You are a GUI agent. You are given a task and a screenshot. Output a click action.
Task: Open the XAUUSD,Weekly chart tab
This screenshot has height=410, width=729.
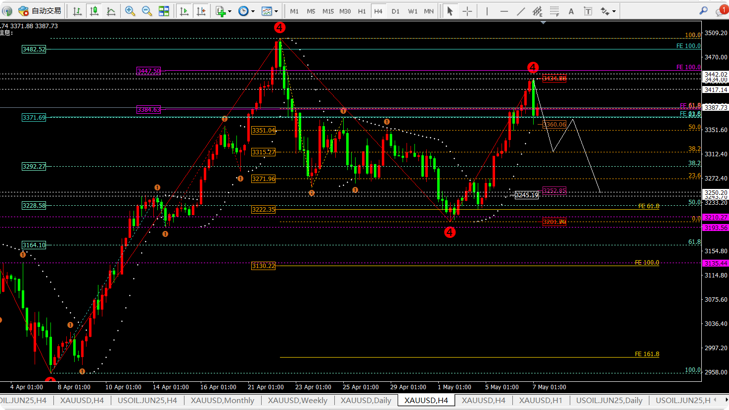297,401
